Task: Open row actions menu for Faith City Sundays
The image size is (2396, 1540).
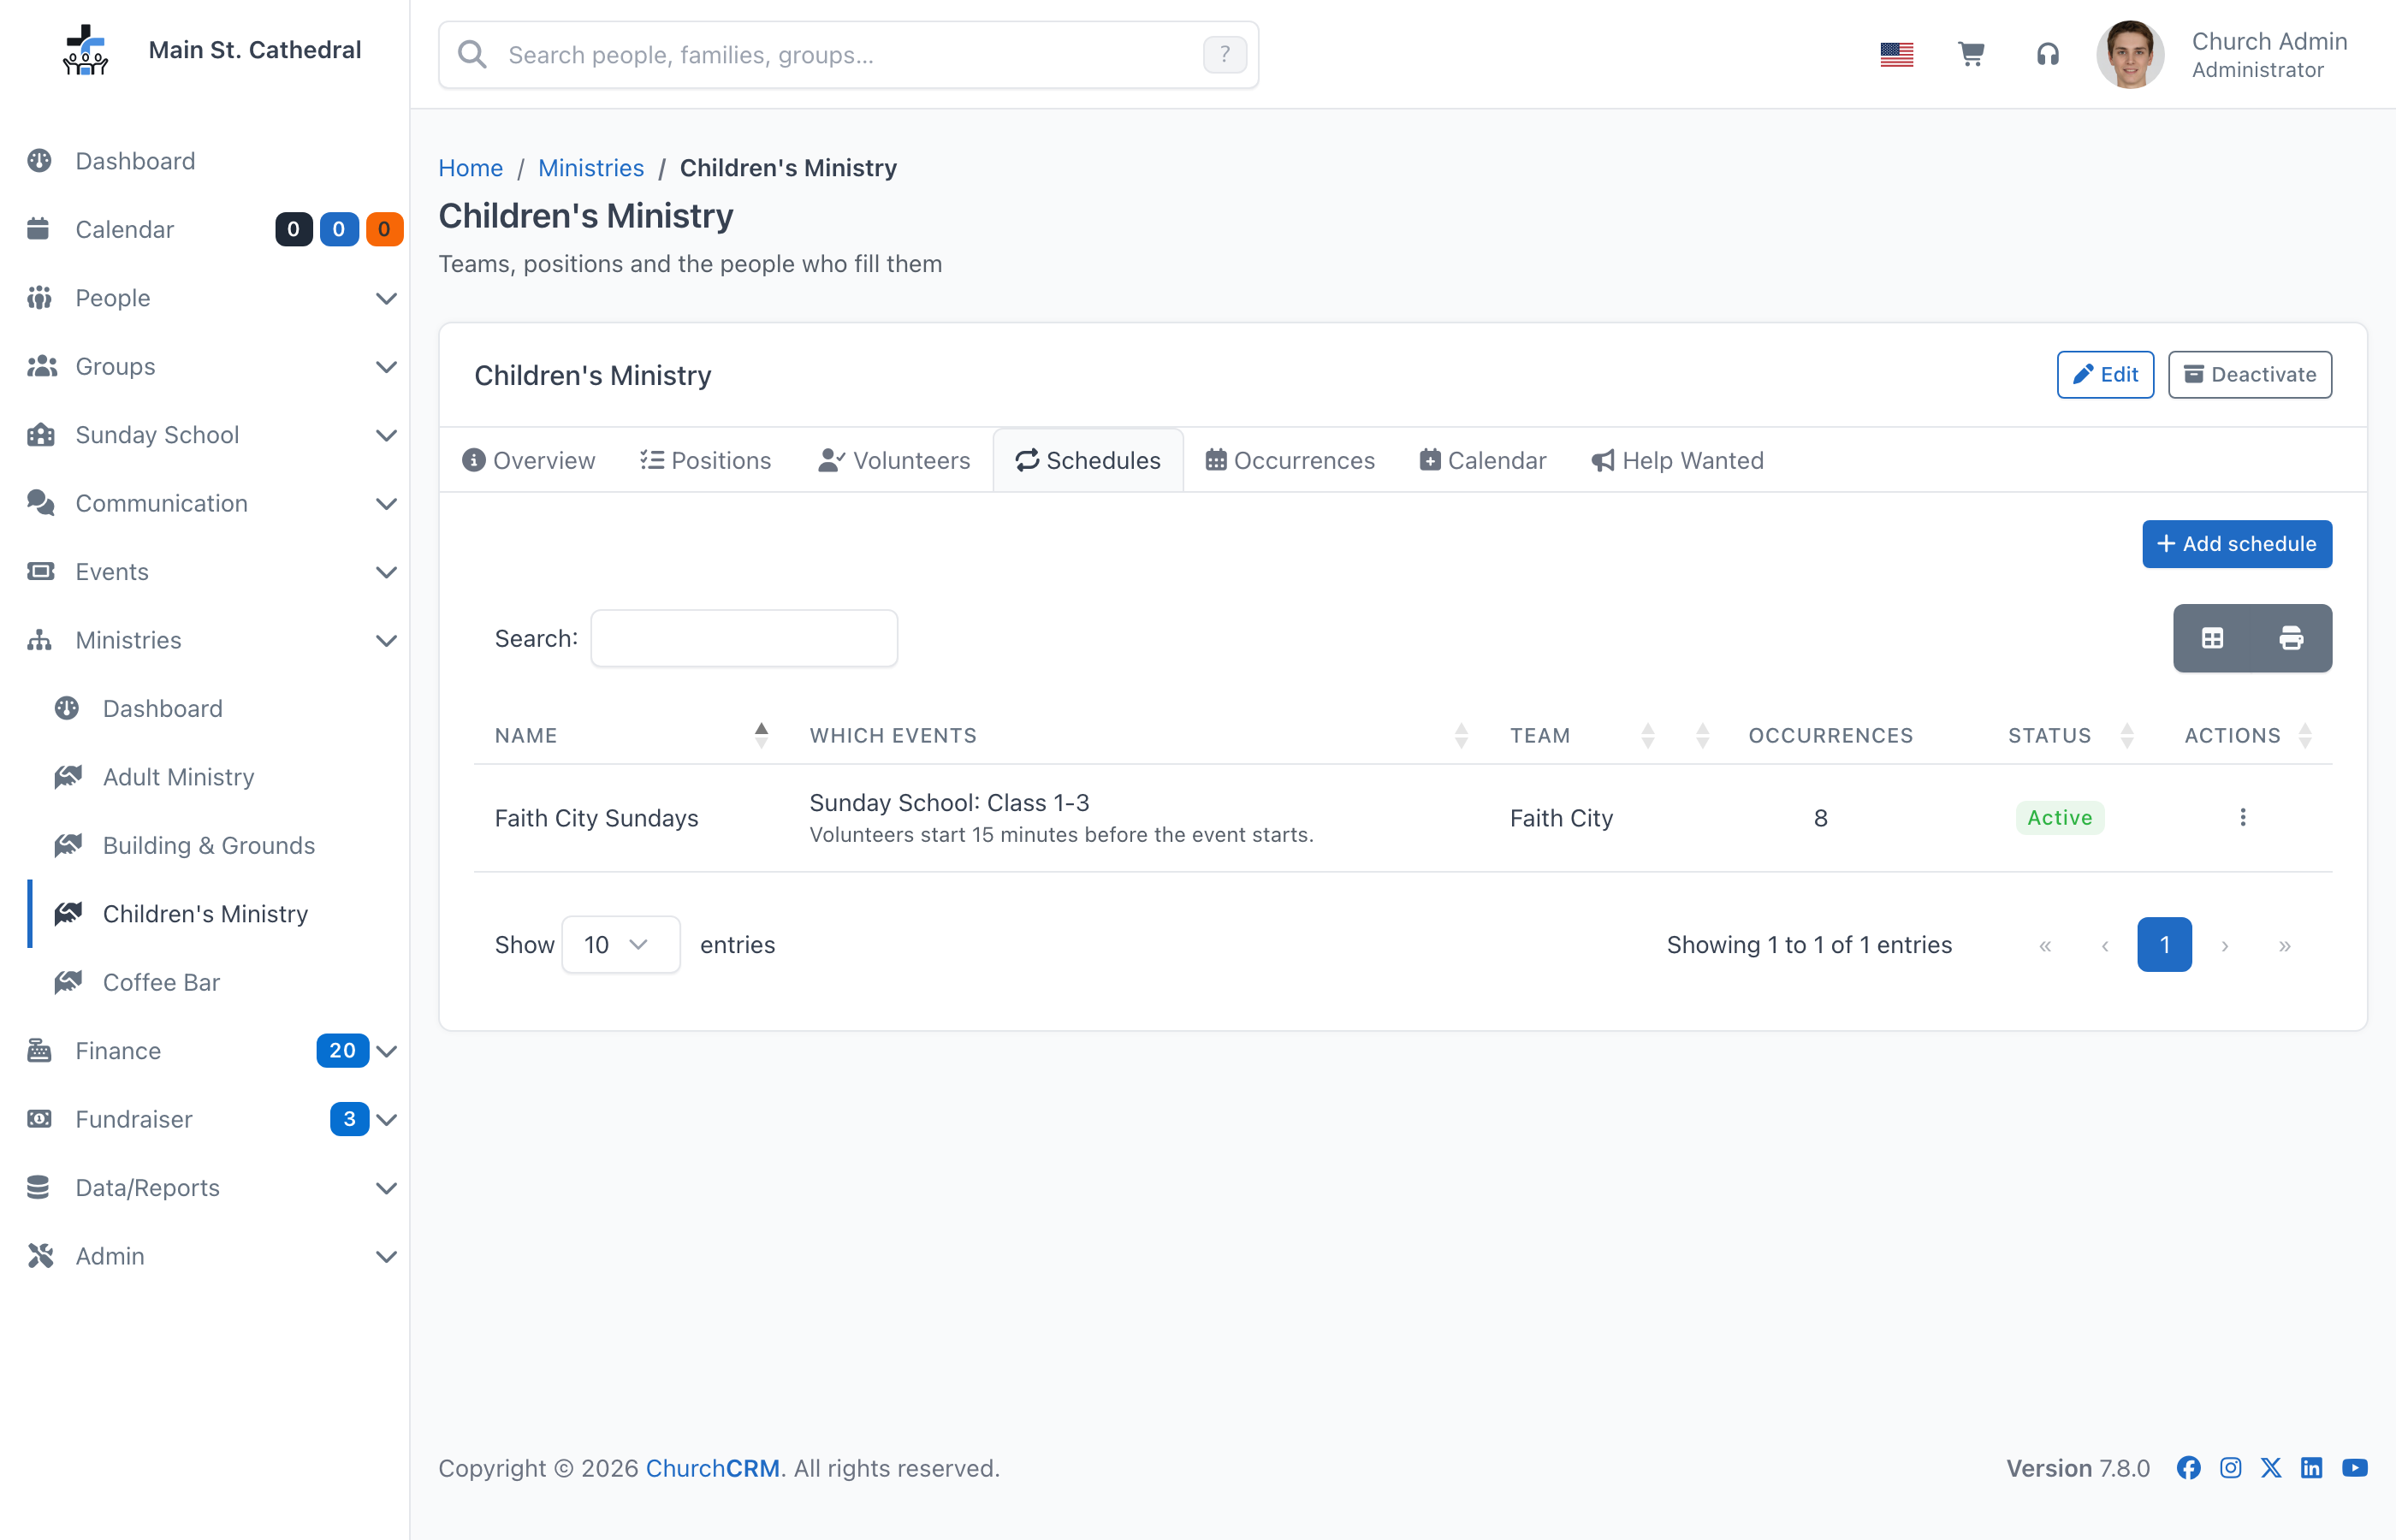Action: tap(2242, 817)
